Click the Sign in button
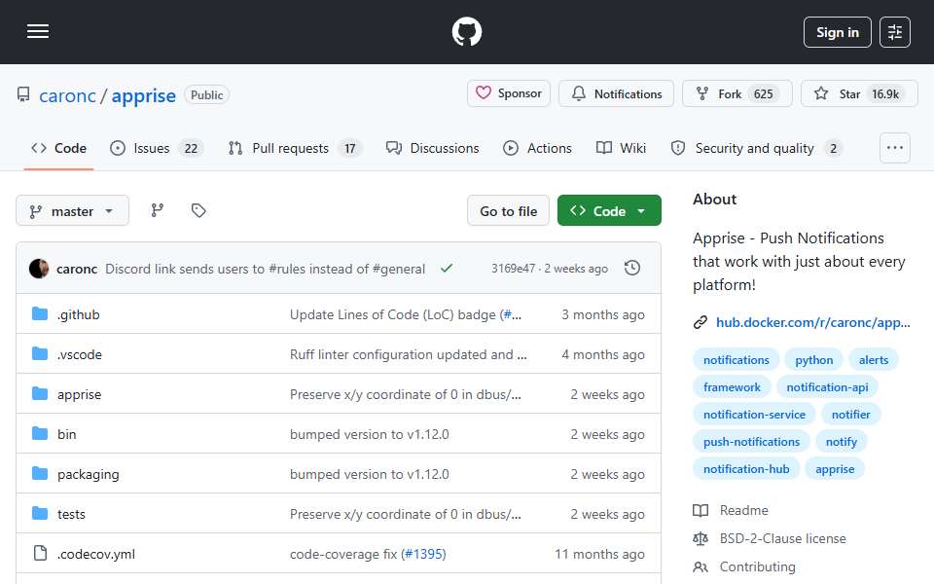Viewport: 934px width, 584px height. [x=837, y=32]
